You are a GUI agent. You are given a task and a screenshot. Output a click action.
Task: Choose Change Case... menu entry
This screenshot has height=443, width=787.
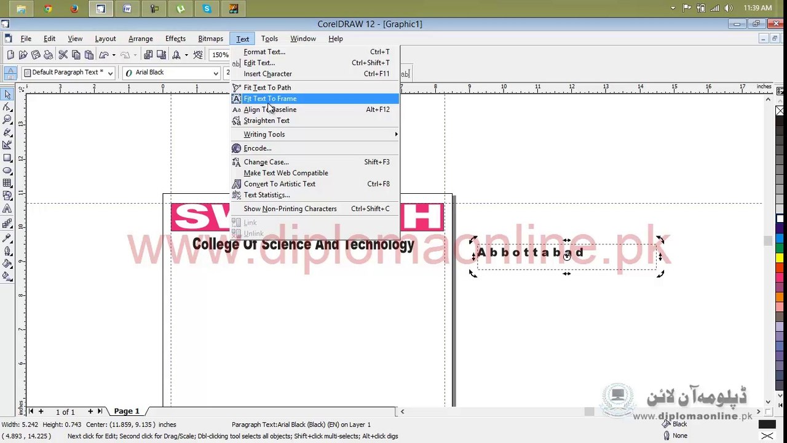point(315,162)
